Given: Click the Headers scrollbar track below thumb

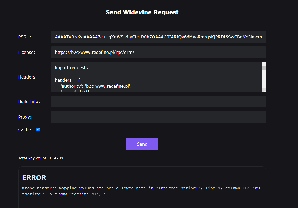Looking at the screenshot, I should coord(264,78).
